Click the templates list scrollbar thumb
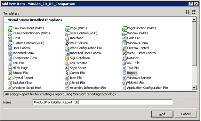The image size is (201, 121). coord(194,44)
